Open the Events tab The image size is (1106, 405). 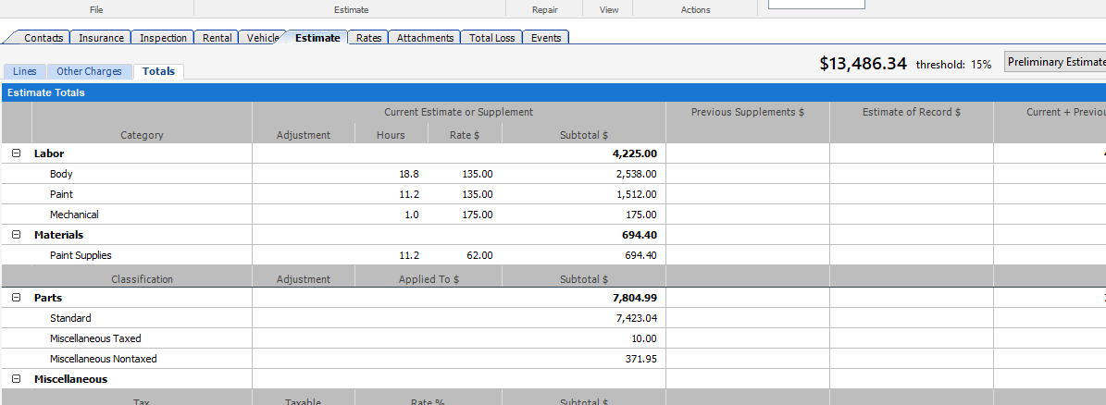tap(546, 38)
